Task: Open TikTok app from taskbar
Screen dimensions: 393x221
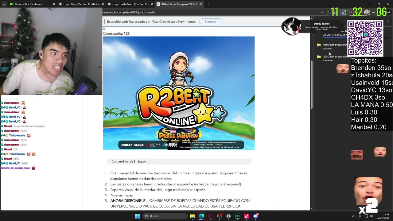Action: pos(247,216)
